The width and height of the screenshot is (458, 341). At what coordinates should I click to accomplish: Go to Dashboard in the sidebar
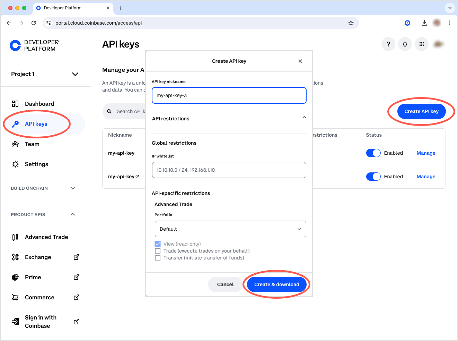click(39, 104)
